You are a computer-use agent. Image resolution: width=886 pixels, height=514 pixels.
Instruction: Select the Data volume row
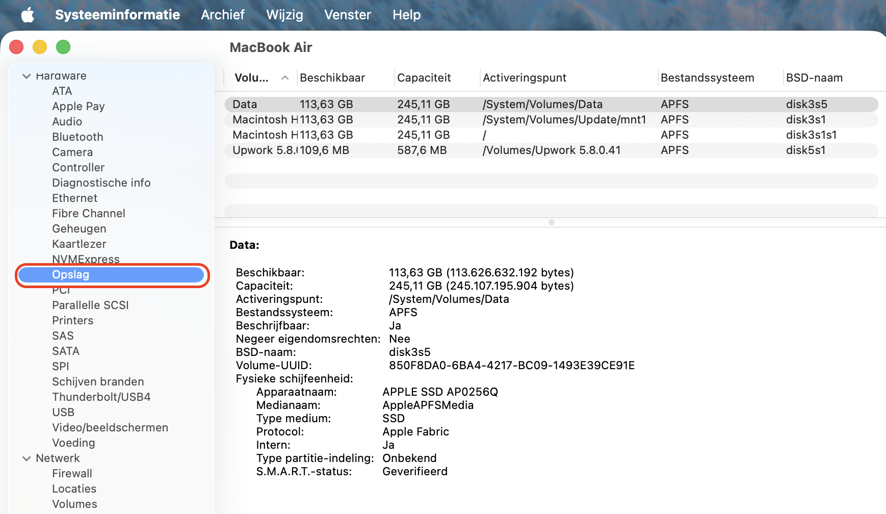(551, 105)
